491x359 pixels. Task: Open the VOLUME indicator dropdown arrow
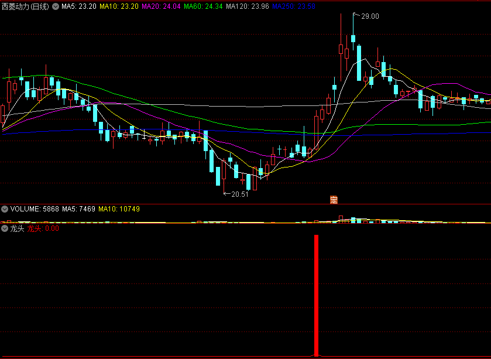click(5, 209)
